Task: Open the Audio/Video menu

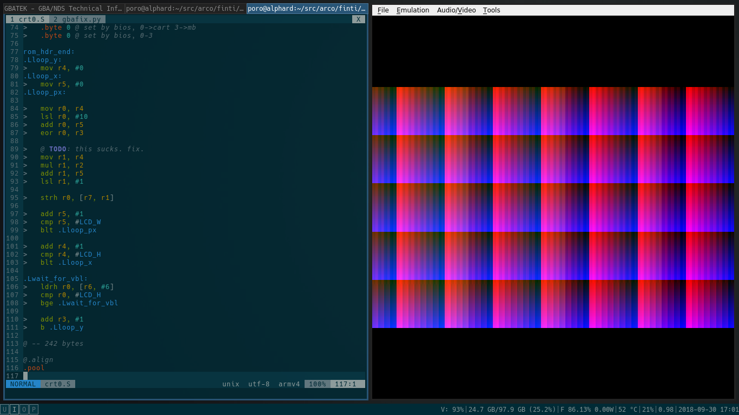Action: coord(456,10)
